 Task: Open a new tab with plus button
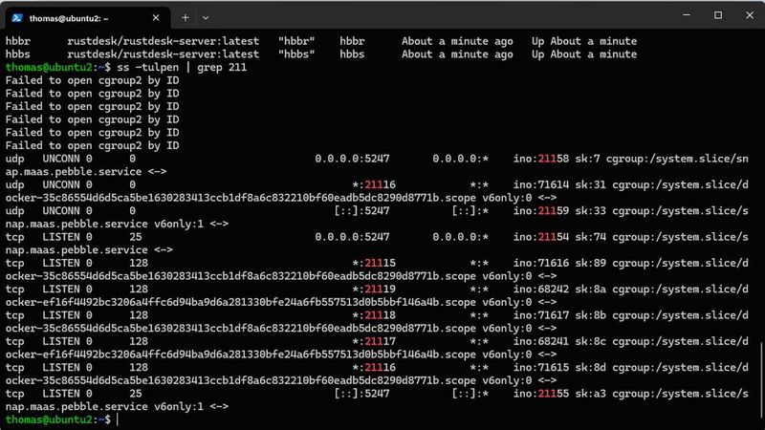186,18
